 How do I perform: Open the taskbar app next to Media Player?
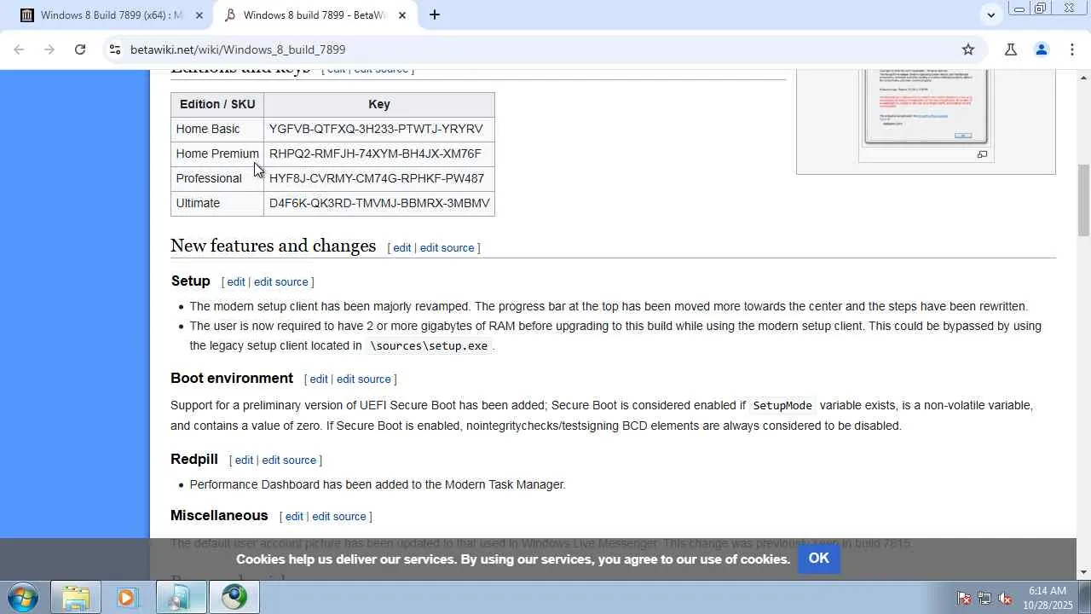[x=181, y=598]
